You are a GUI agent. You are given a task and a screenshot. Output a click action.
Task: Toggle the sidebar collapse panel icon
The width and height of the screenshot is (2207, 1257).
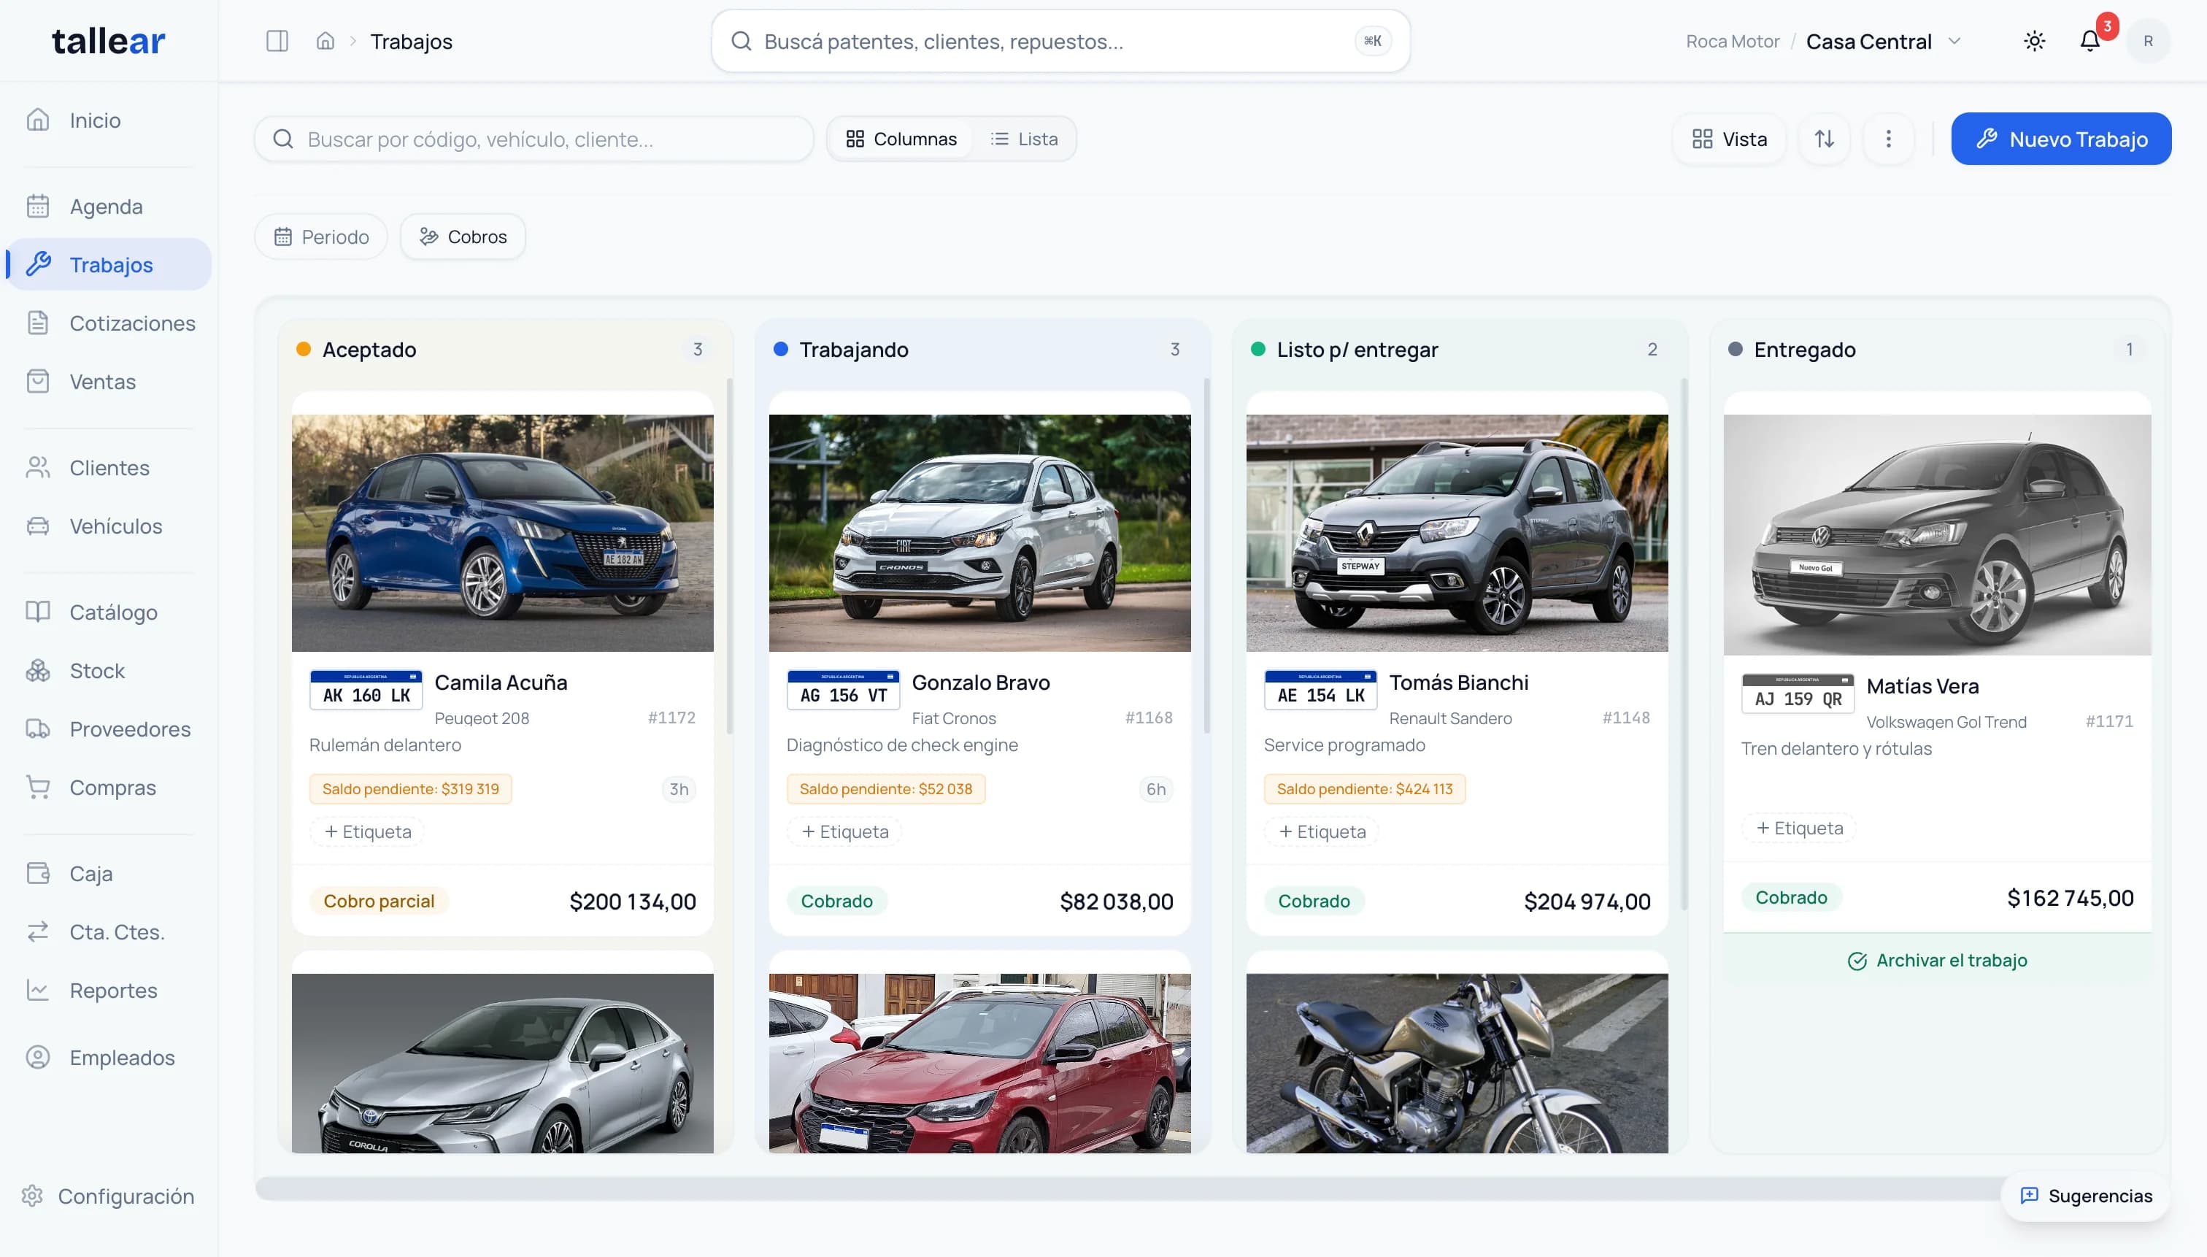coord(276,39)
